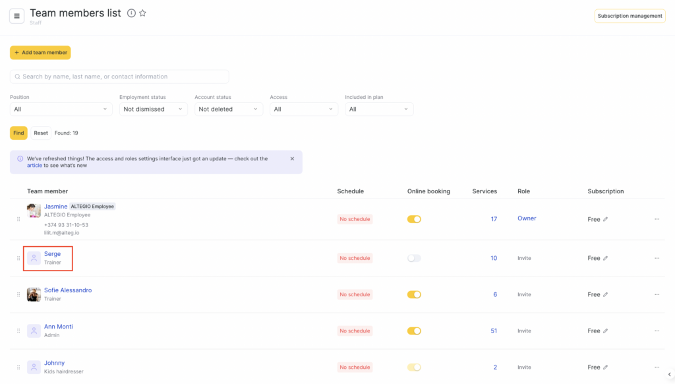
Task: Collapse the side panel chevron at bottom right
Action: click(x=669, y=375)
